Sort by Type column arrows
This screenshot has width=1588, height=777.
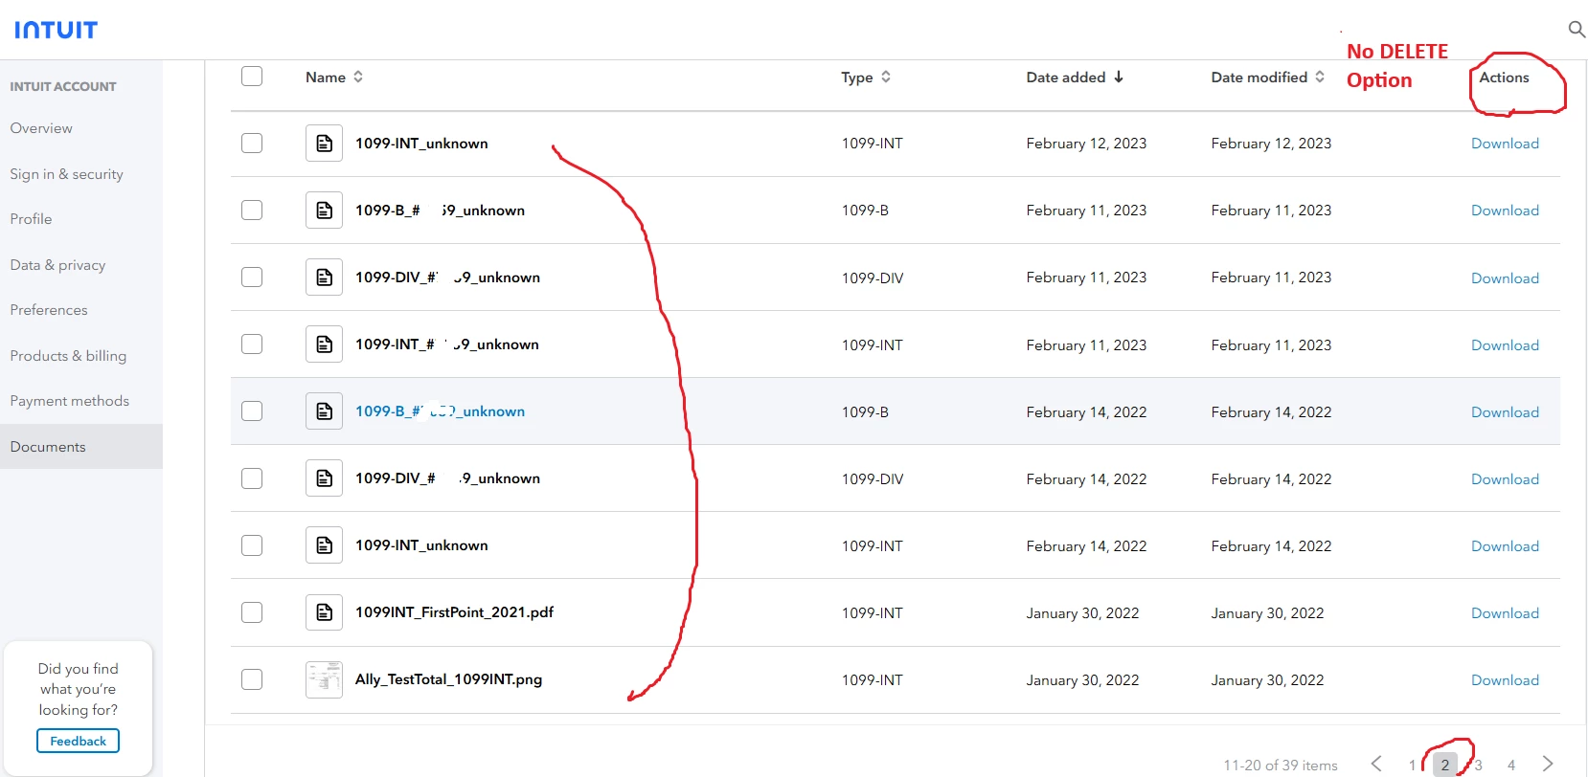pyautogui.click(x=886, y=77)
